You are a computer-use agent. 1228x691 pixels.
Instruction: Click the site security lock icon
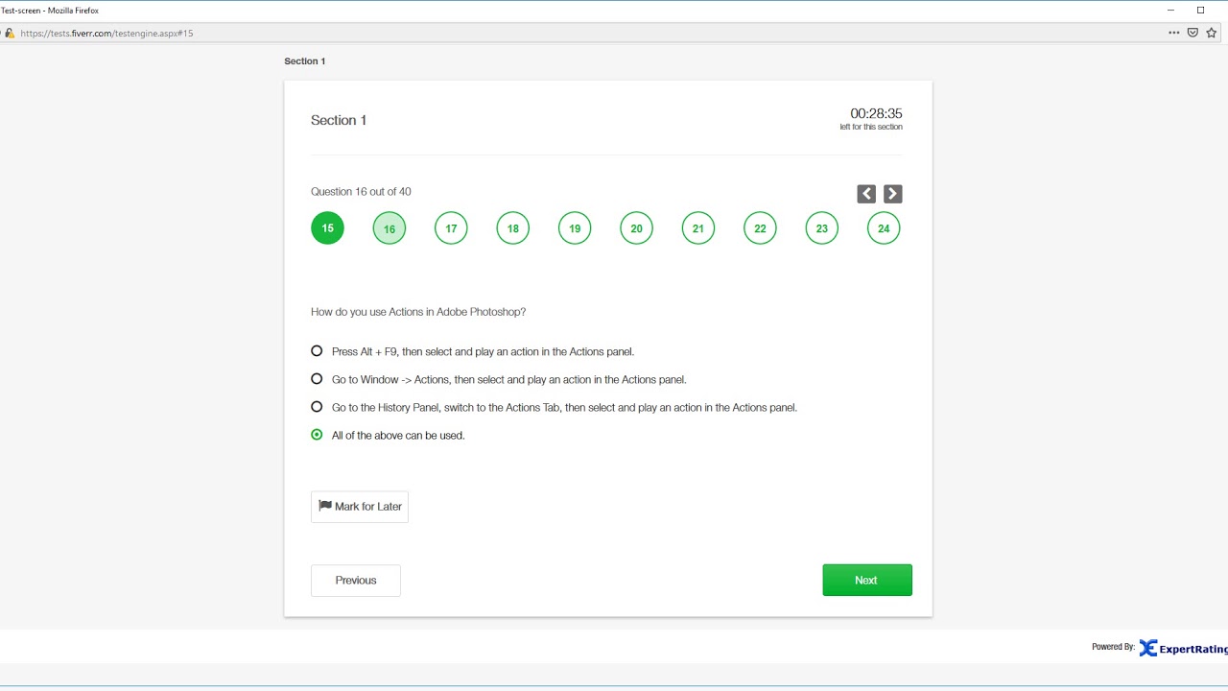(10, 33)
